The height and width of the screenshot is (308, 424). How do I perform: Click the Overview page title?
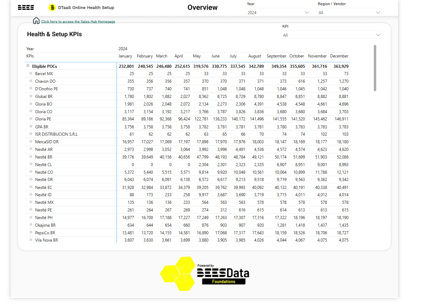click(203, 7)
